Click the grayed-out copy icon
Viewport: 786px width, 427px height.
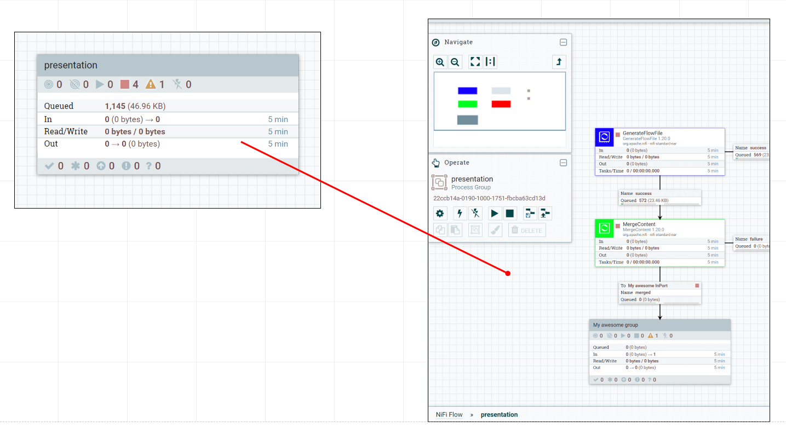pos(440,230)
